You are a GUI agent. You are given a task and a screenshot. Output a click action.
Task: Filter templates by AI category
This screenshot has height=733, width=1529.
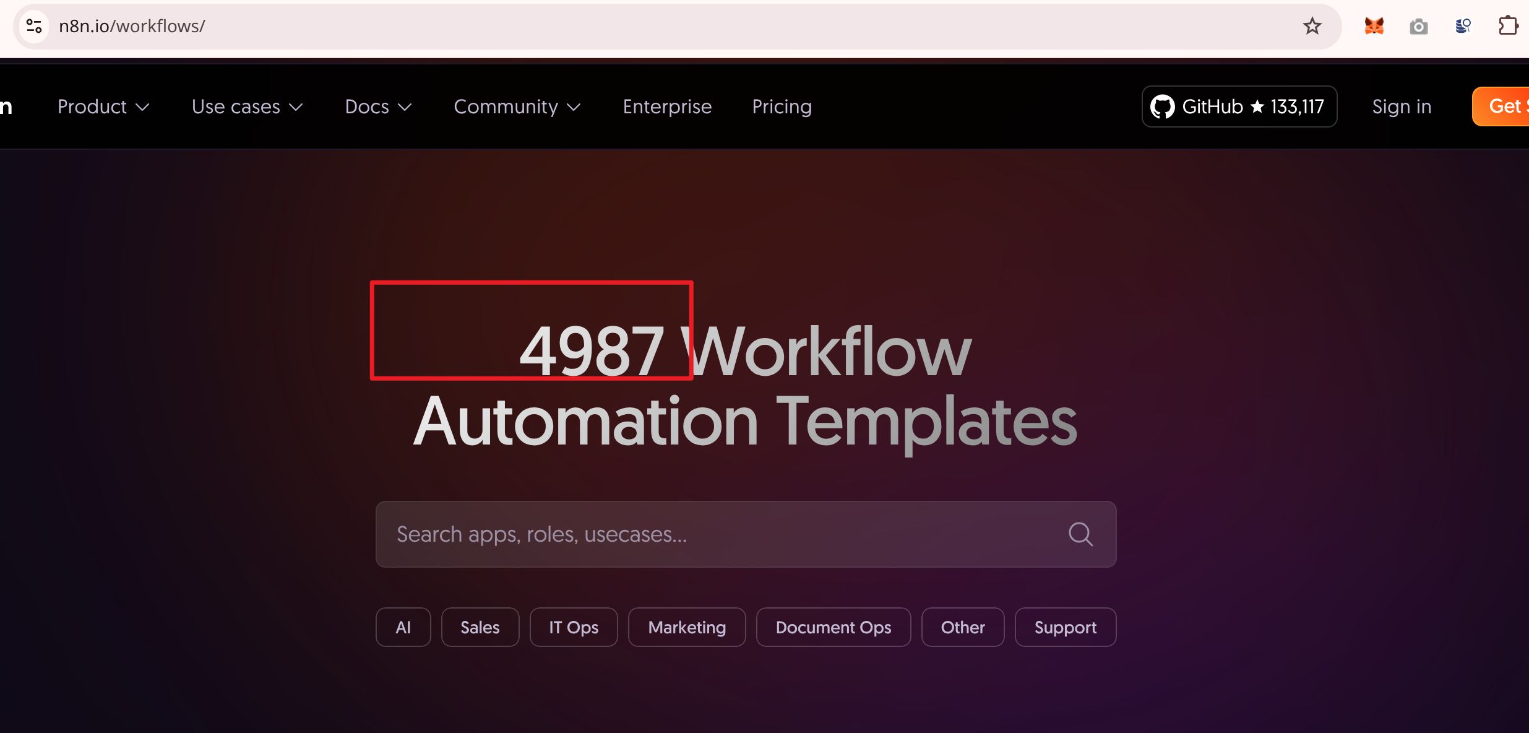pyautogui.click(x=403, y=627)
